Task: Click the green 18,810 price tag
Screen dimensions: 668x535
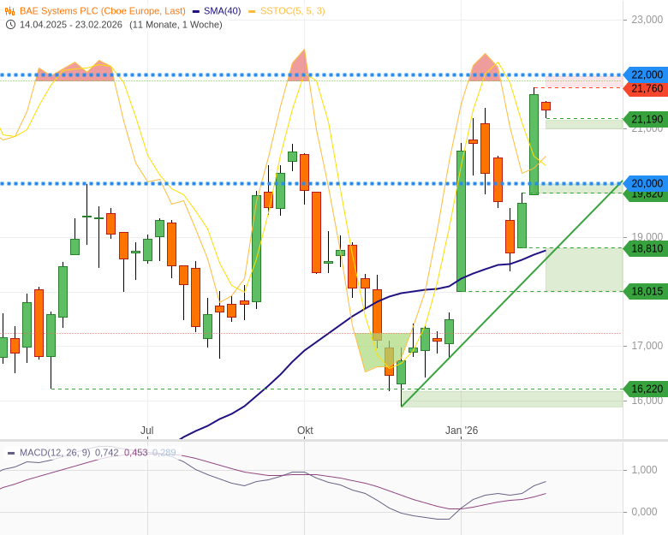Action: [x=647, y=248]
